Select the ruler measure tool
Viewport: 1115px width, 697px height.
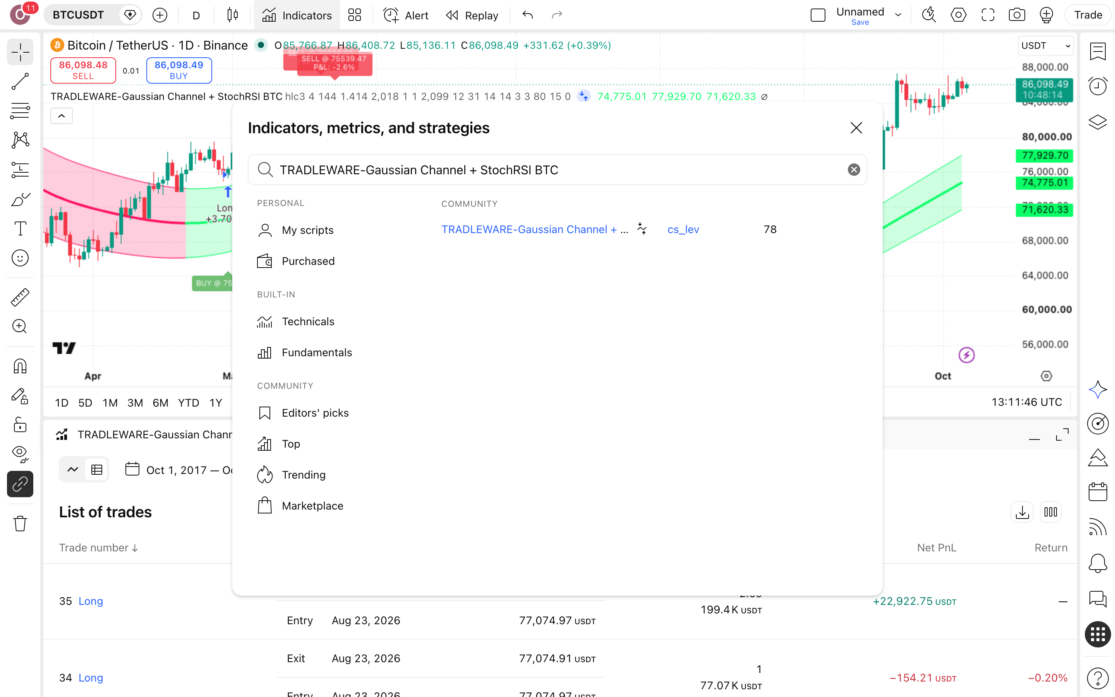pos(20,297)
